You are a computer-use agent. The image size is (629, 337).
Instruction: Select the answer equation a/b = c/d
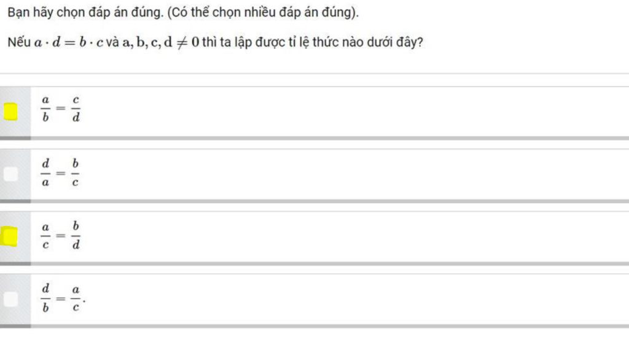coord(60,109)
